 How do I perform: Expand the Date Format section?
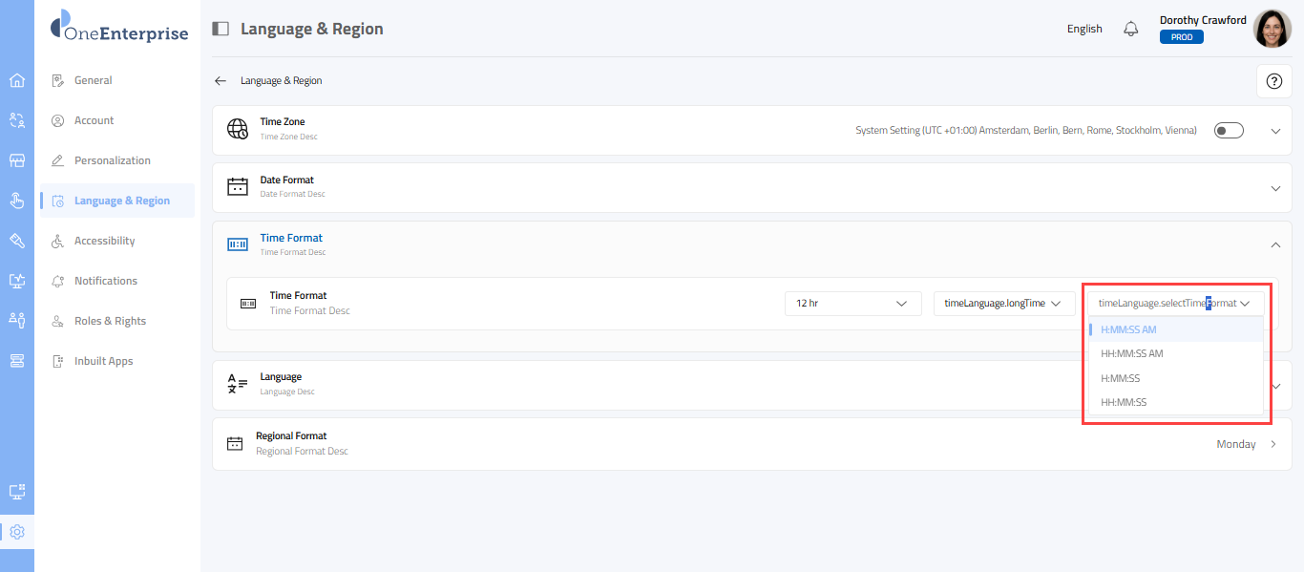pyautogui.click(x=1275, y=188)
